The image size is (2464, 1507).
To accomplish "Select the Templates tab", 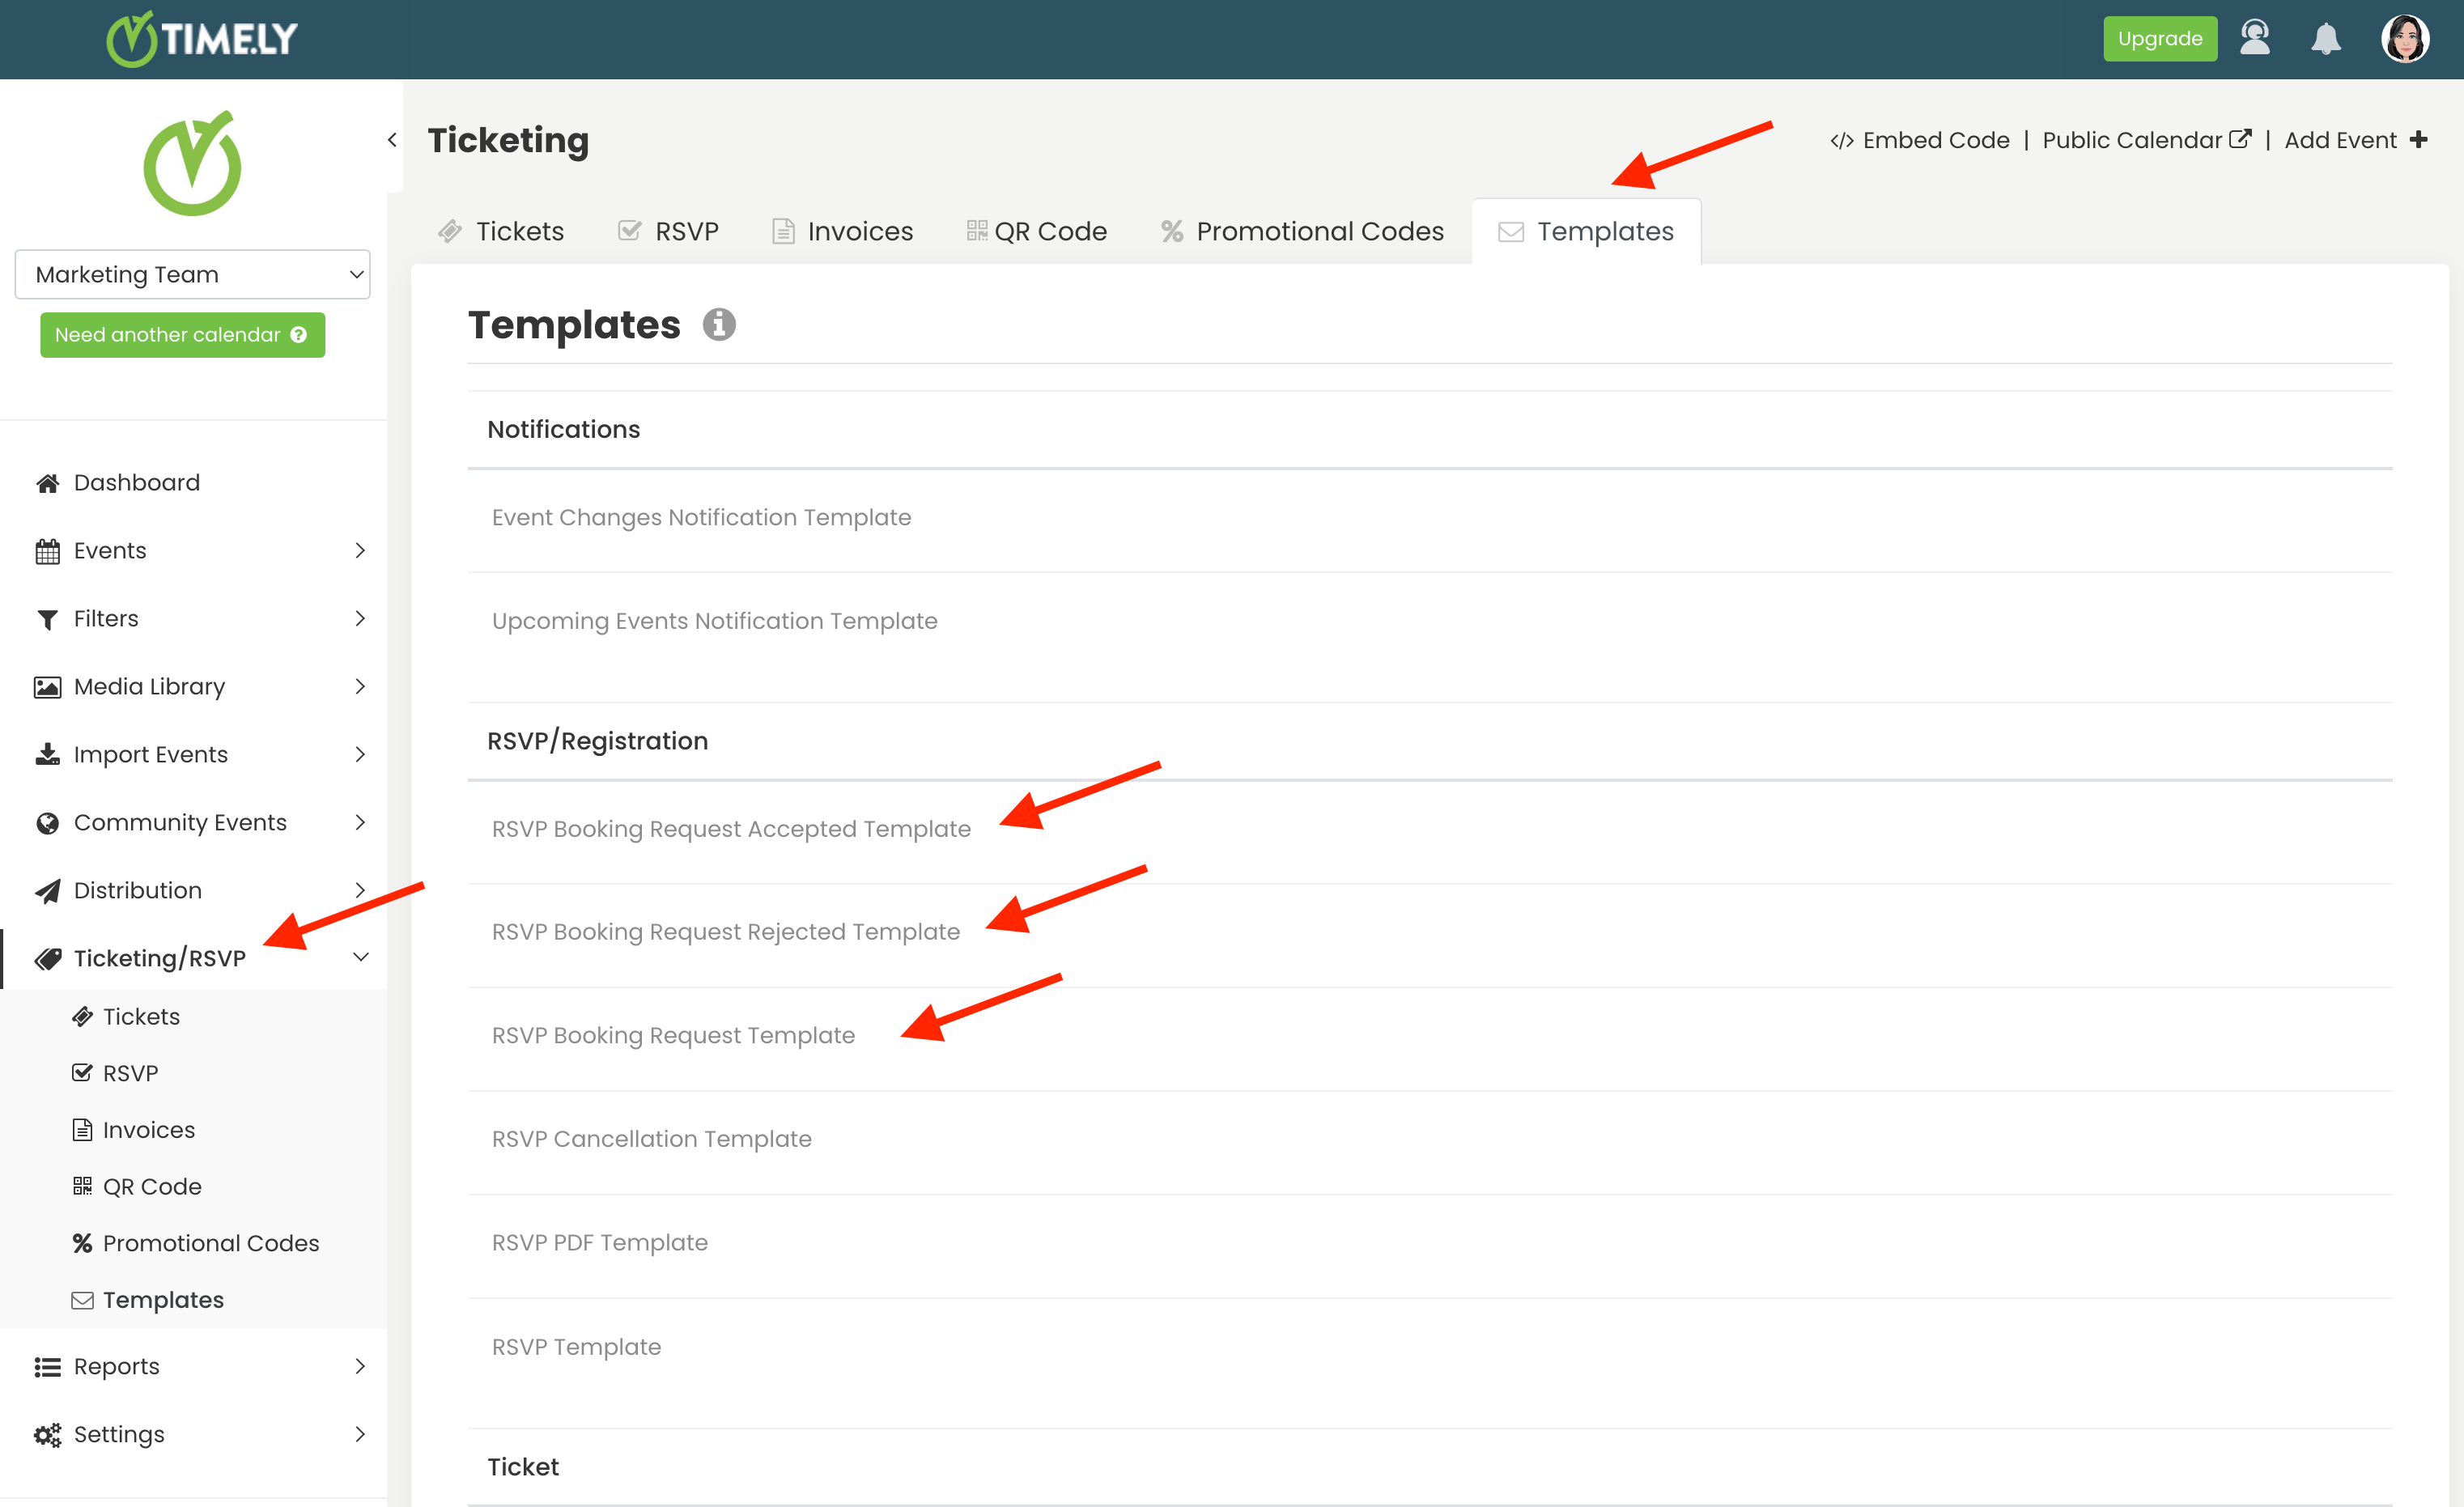I will tap(1586, 232).
